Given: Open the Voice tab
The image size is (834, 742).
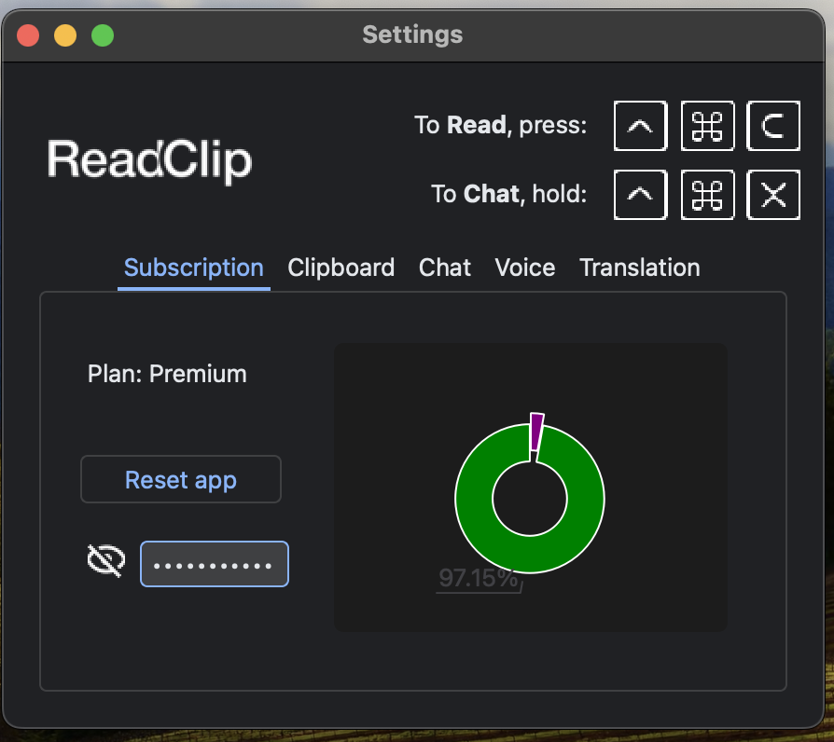Looking at the screenshot, I should coord(525,268).
